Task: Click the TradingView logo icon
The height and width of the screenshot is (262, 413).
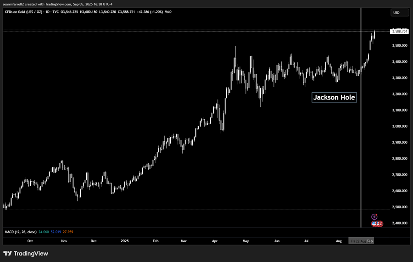Action: (x=7, y=253)
